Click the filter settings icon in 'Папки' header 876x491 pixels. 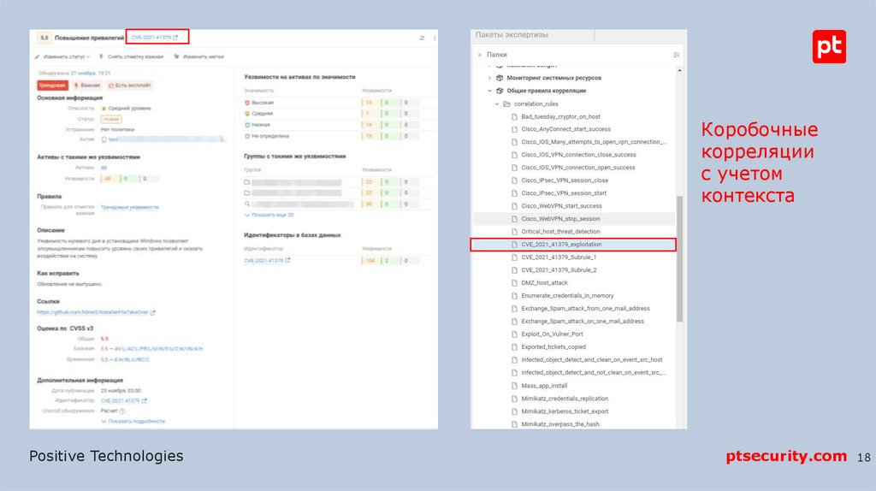click(x=676, y=55)
